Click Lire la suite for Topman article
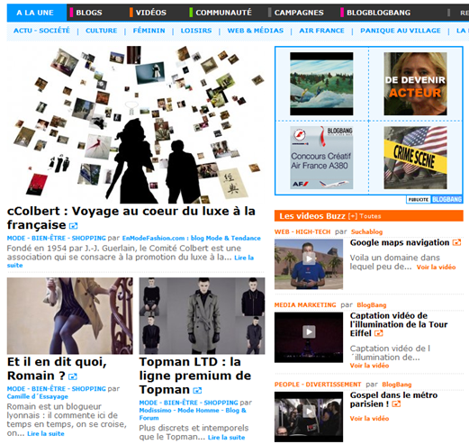 pos(227,438)
